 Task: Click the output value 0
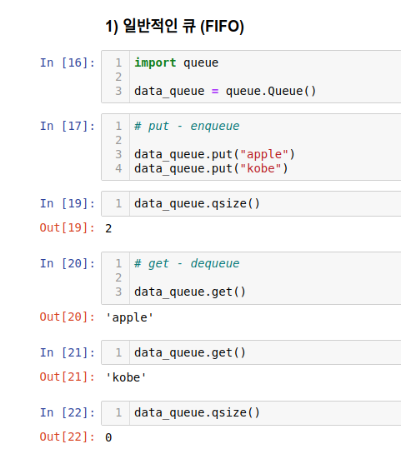click(108, 437)
